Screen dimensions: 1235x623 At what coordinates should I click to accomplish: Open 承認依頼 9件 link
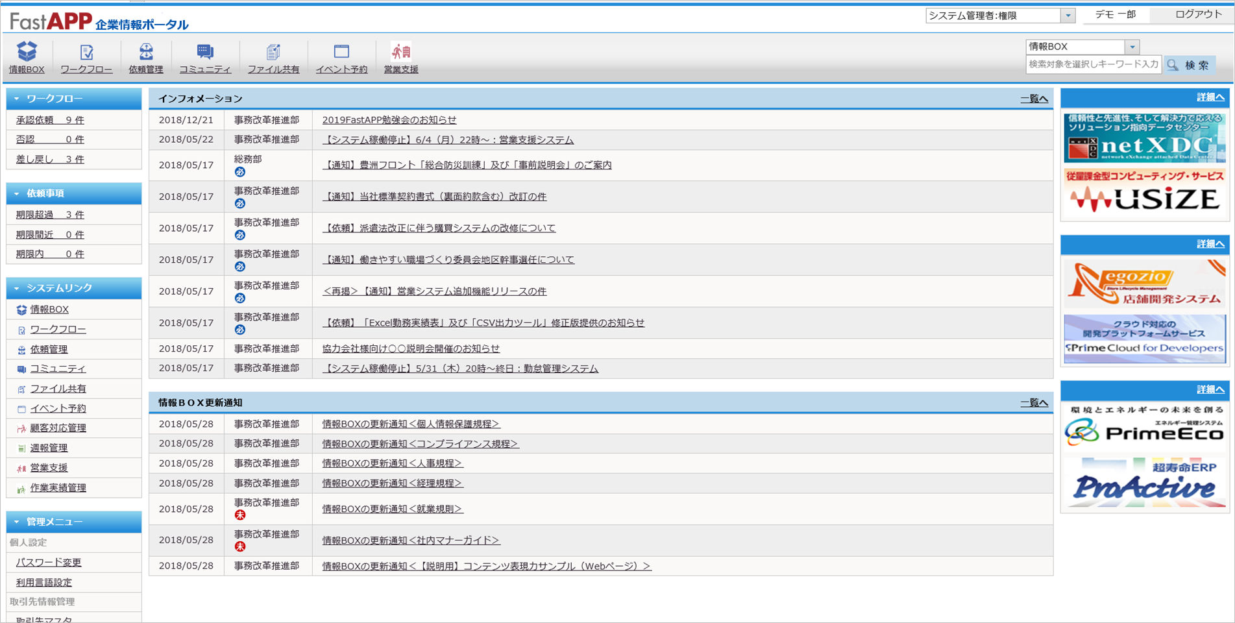coord(50,120)
